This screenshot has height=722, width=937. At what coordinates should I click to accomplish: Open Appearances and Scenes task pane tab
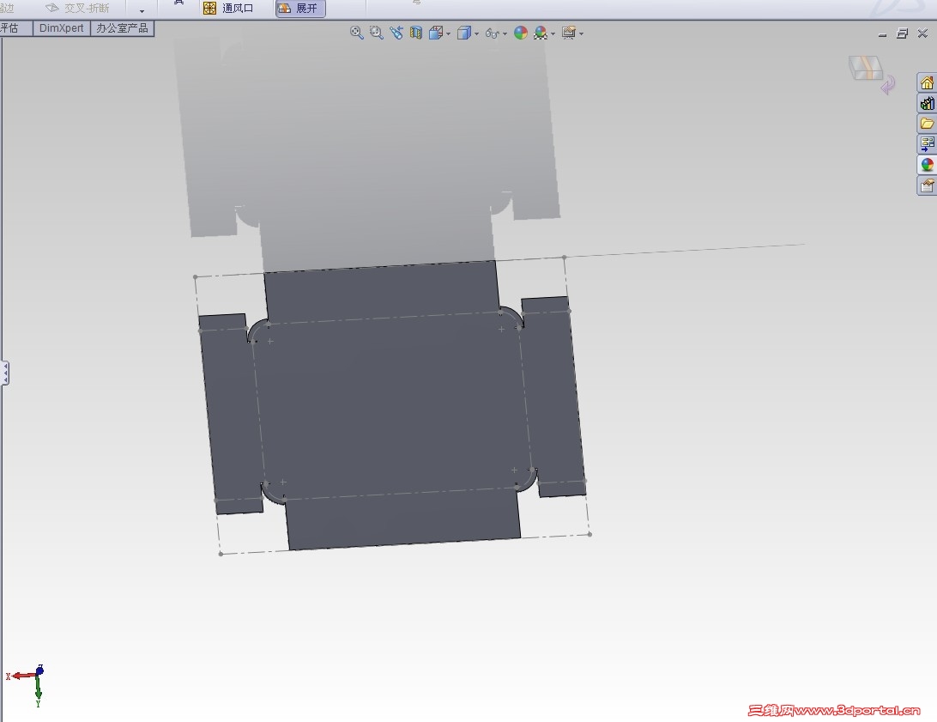point(927,164)
